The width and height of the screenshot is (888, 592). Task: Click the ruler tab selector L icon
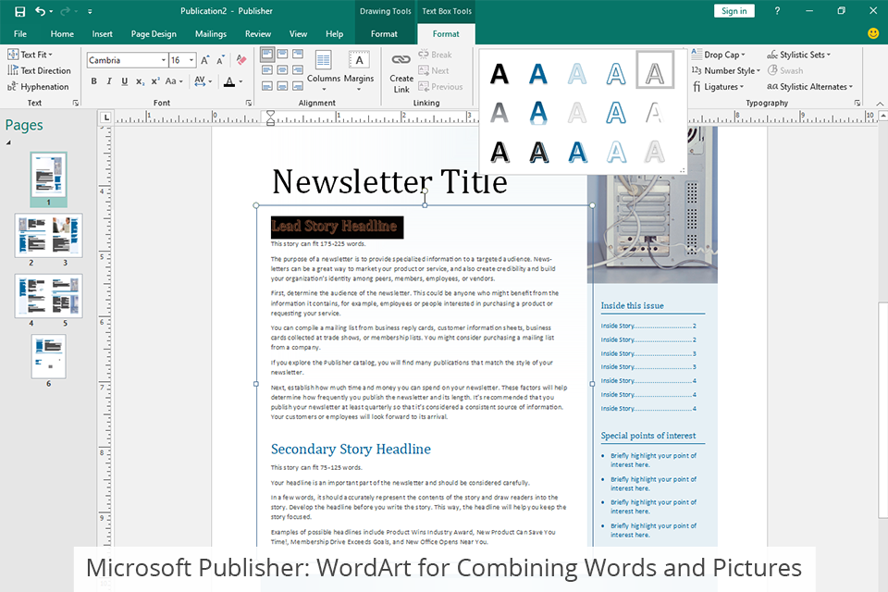pyautogui.click(x=105, y=117)
